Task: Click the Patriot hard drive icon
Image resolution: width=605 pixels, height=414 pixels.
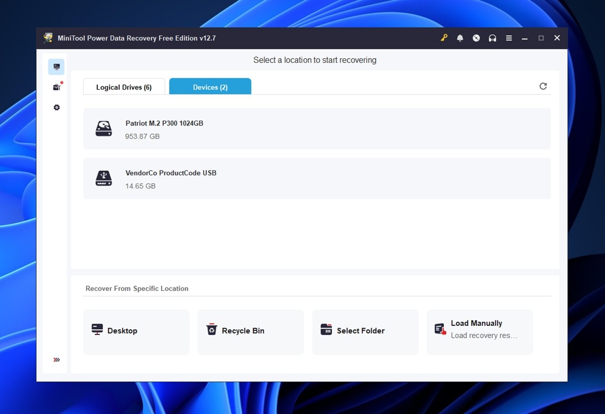Action: click(104, 129)
